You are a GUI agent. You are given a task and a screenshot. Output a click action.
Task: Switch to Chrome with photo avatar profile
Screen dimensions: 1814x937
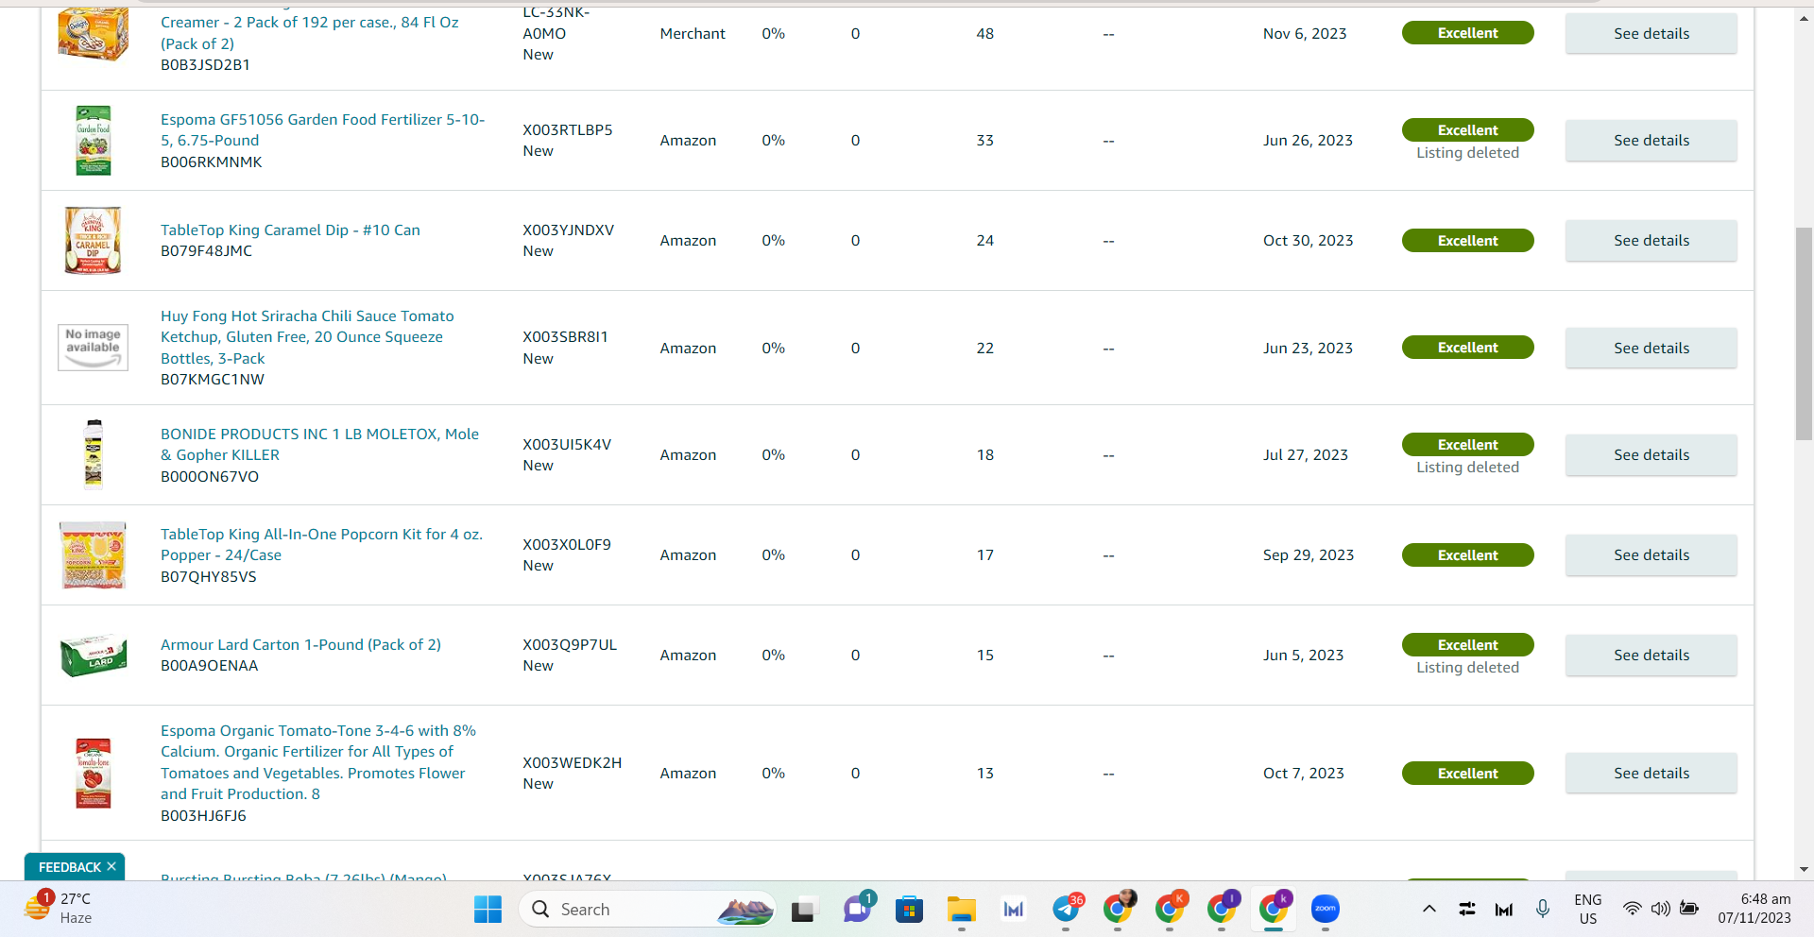[x=1119, y=910]
